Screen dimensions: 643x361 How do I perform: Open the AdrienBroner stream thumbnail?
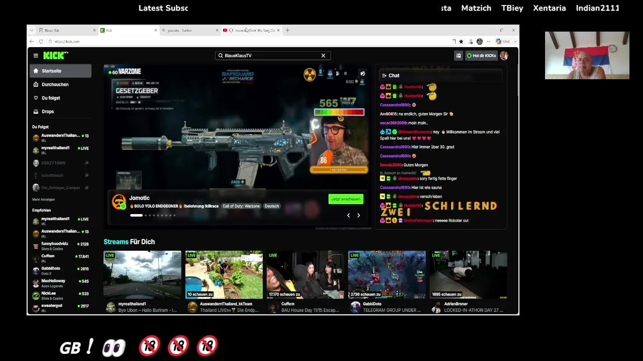click(468, 275)
